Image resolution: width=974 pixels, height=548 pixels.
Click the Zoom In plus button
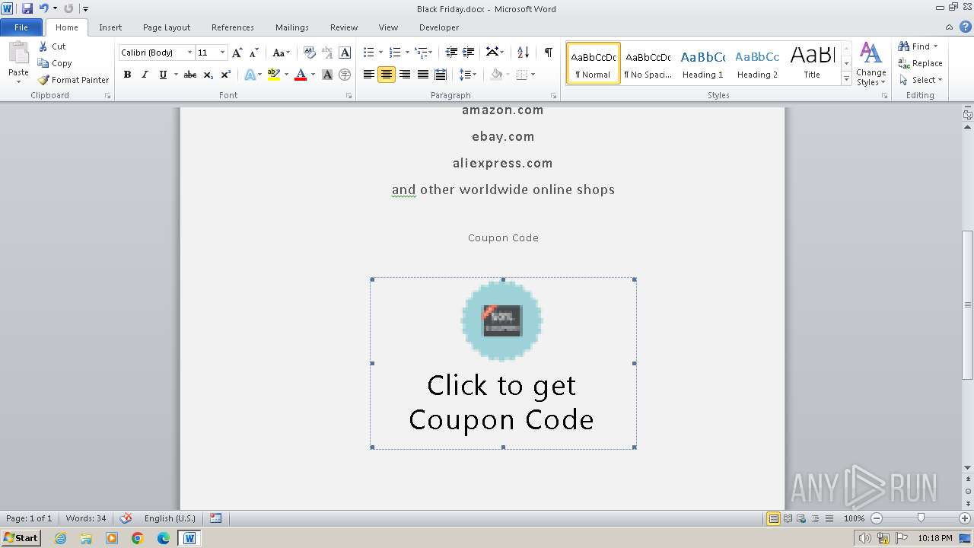[965, 518]
